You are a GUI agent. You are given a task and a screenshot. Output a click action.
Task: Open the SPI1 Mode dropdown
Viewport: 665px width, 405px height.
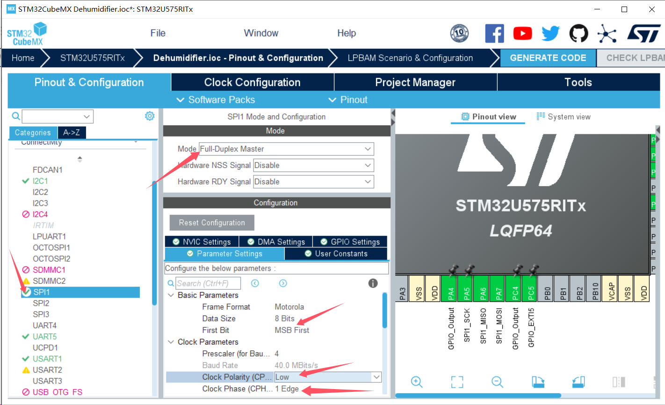(287, 149)
